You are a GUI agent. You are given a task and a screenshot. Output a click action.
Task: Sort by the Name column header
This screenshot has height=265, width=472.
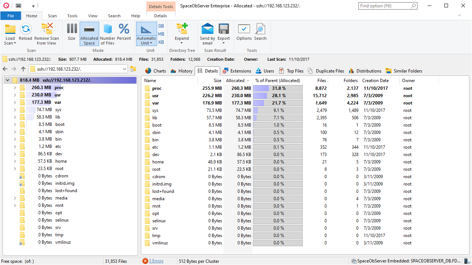170,81
